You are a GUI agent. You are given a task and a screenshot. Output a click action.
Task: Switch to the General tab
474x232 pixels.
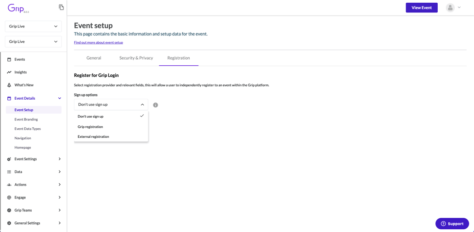tap(94, 58)
